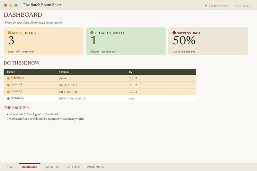Click 'burp / stir / strain now' caption
Screen dimensions: 257x171
[x=21, y=52]
